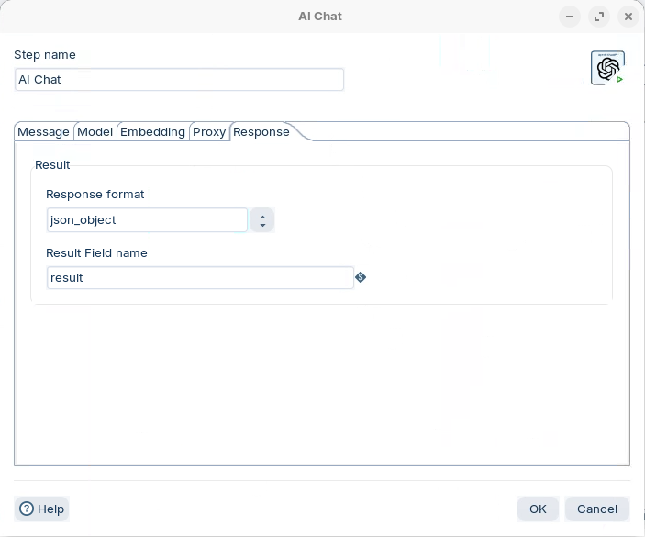This screenshot has width=645, height=537.
Task: Click the Response format label
Action: 95,195
